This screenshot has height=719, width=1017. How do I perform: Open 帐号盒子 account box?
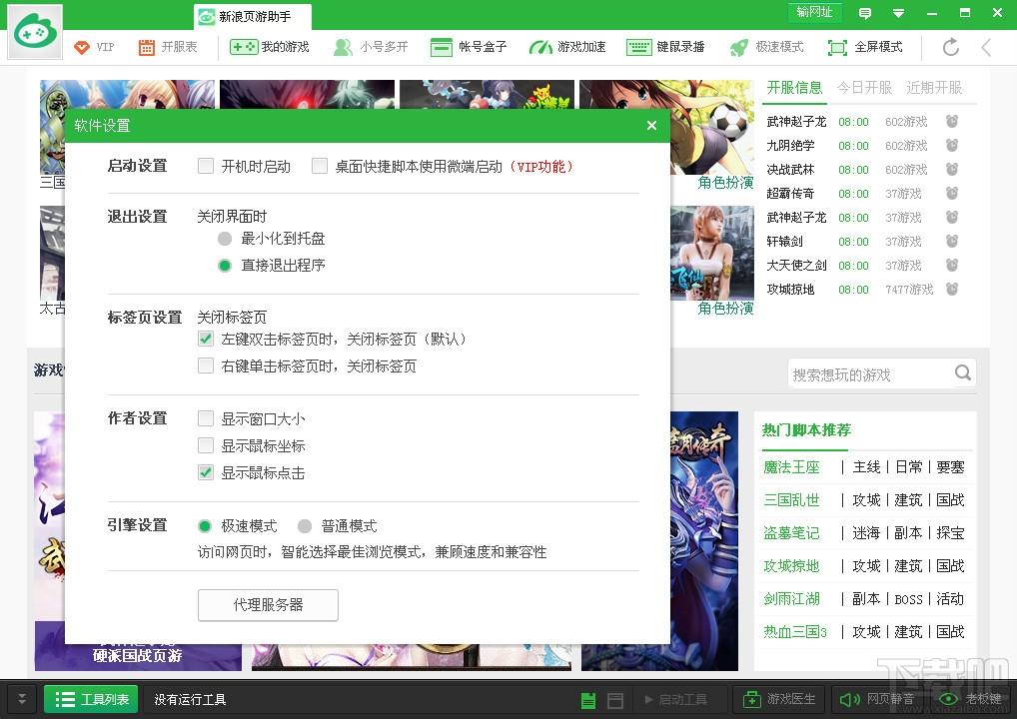[469, 47]
